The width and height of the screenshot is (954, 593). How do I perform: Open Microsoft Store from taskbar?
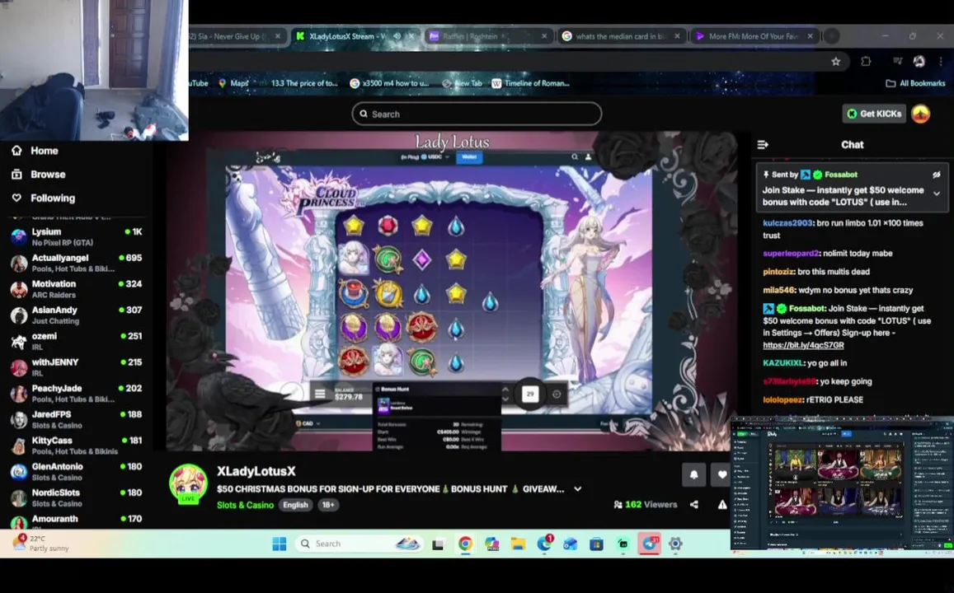click(x=596, y=544)
